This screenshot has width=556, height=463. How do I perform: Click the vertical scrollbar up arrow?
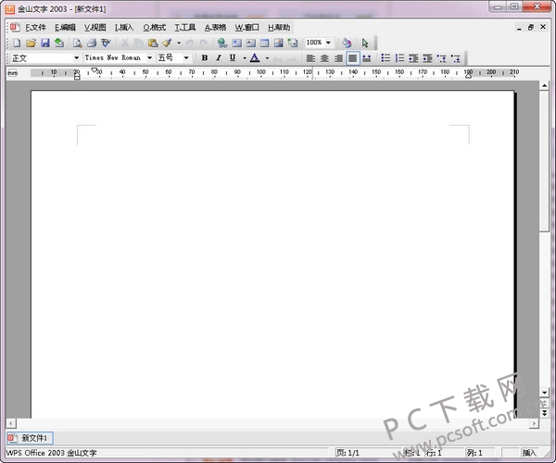coord(544,85)
